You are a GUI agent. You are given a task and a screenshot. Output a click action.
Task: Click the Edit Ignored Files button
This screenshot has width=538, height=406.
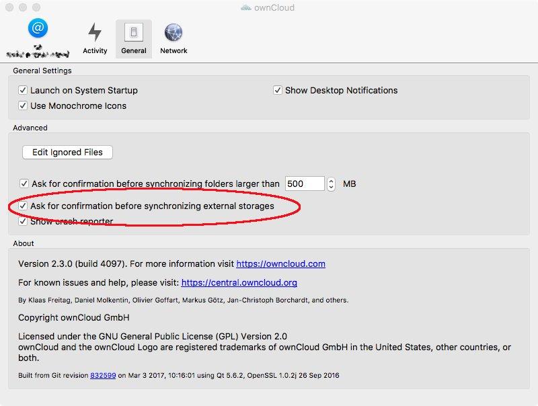(x=68, y=152)
